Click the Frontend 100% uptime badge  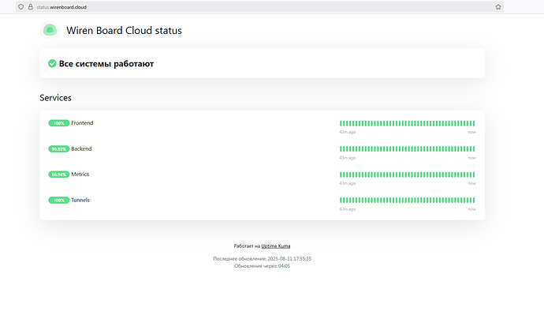[x=59, y=123]
